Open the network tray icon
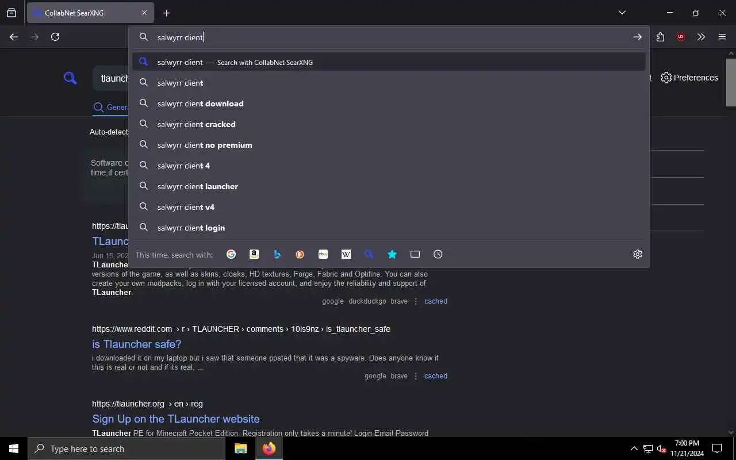Image resolution: width=736 pixels, height=460 pixels. click(x=648, y=448)
